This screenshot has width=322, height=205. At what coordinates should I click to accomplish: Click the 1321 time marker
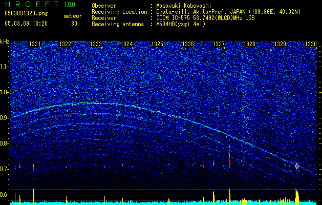[x=35, y=44]
